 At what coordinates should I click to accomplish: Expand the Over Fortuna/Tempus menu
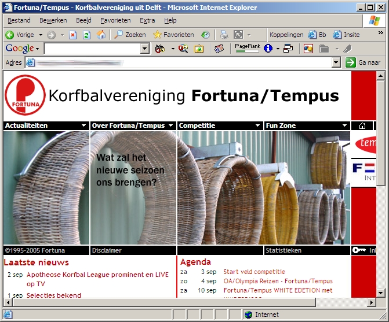(x=170, y=125)
